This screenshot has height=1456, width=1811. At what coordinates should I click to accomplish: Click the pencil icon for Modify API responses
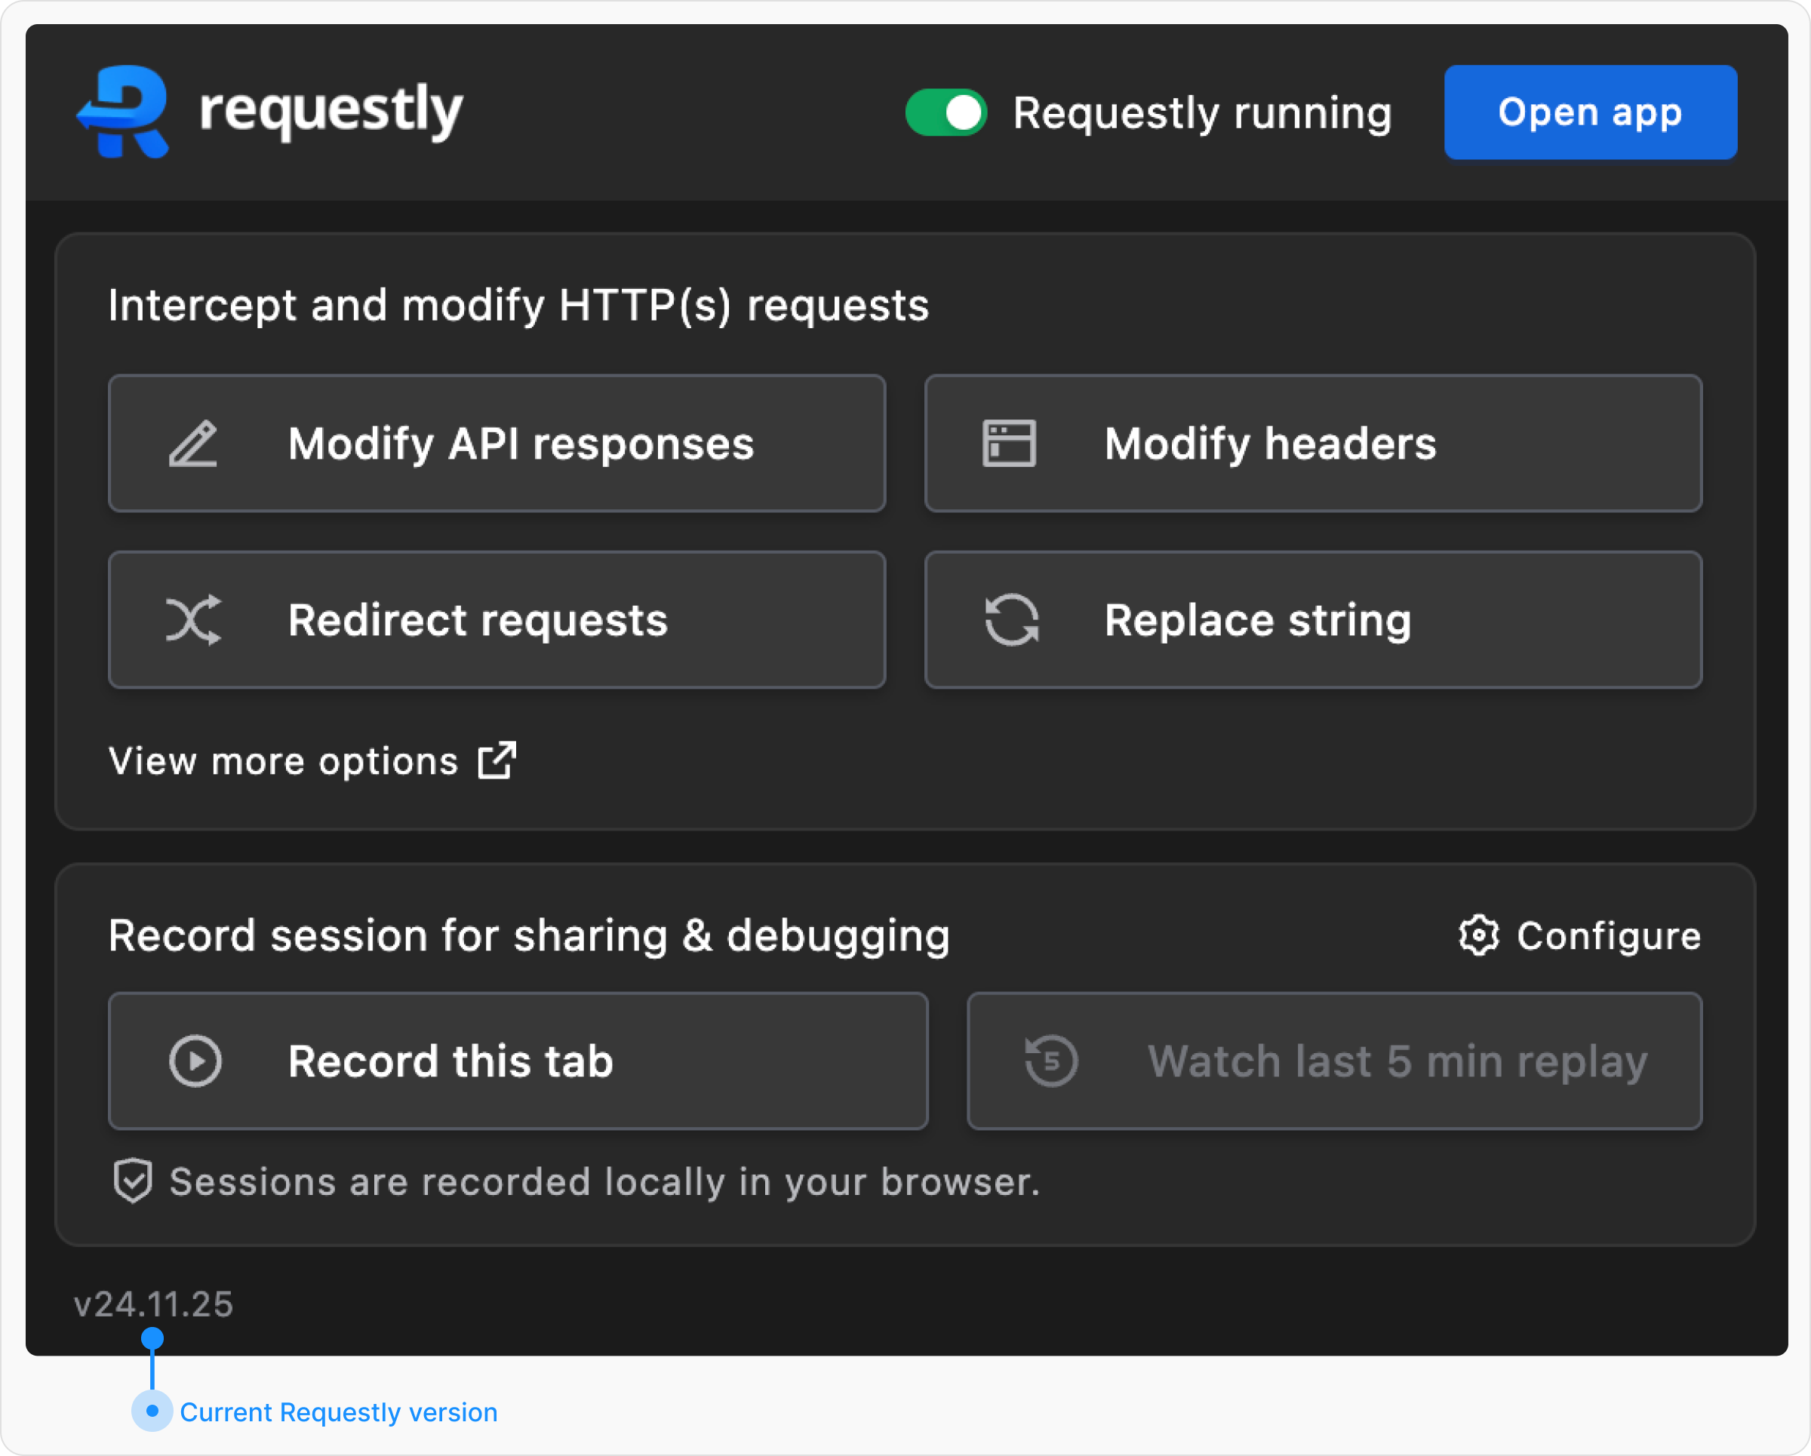tap(193, 444)
